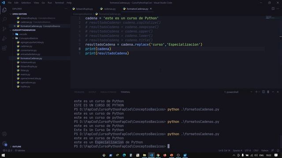The width and height of the screenshot is (282, 158).
Task: Split the terminal panel
Action: point(263,92)
